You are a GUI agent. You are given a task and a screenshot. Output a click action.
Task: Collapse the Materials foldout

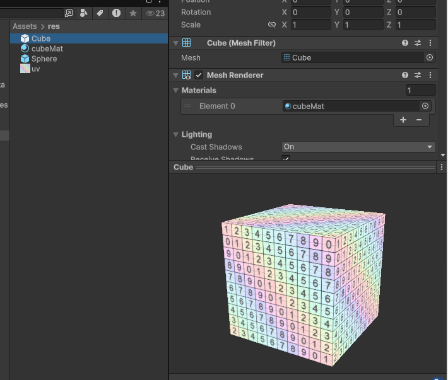tap(176, 91)
